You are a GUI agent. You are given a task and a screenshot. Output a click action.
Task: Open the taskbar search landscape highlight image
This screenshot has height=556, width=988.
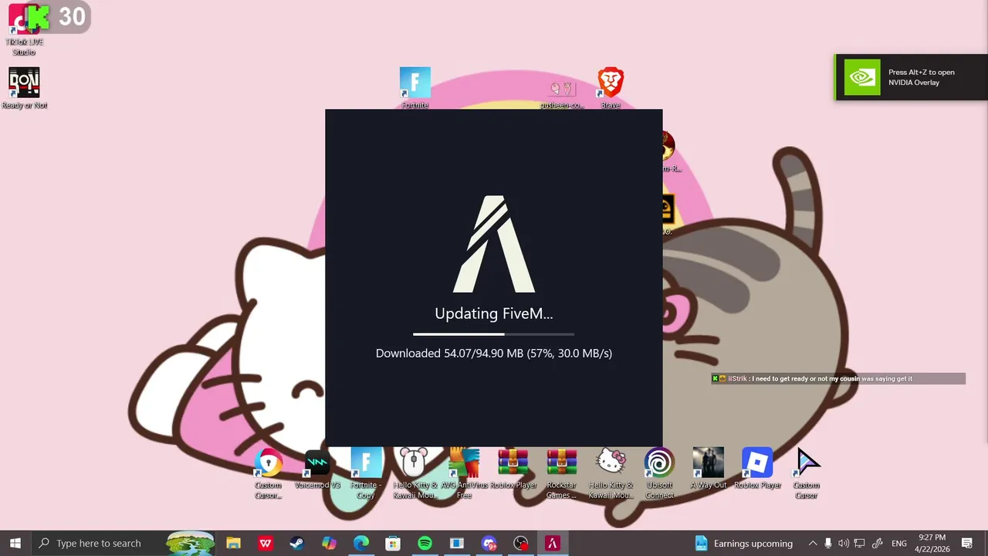(190, 543)
